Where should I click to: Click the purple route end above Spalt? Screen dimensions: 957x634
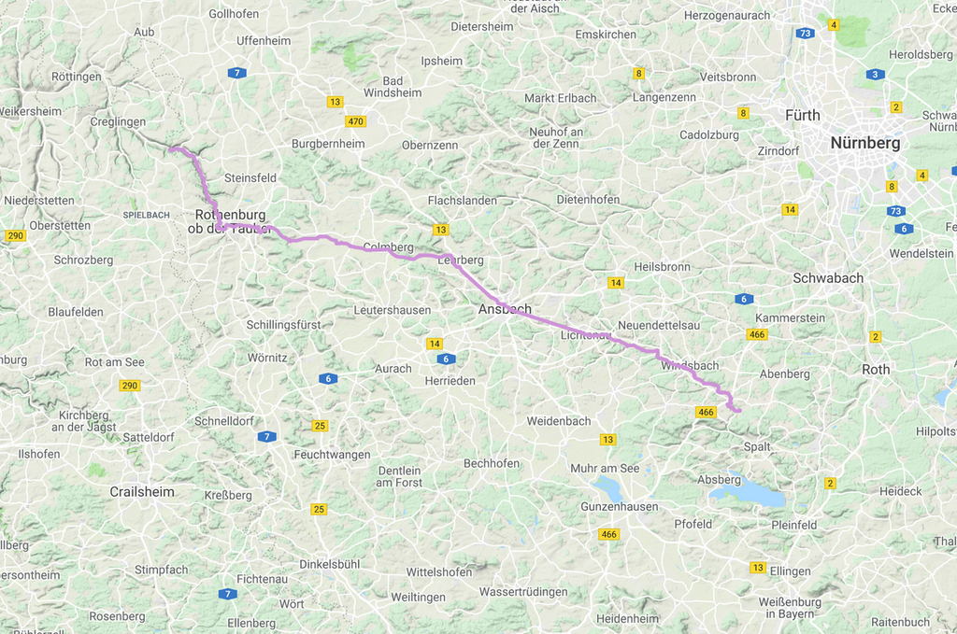pyautogui.click(x=738, y=411)
